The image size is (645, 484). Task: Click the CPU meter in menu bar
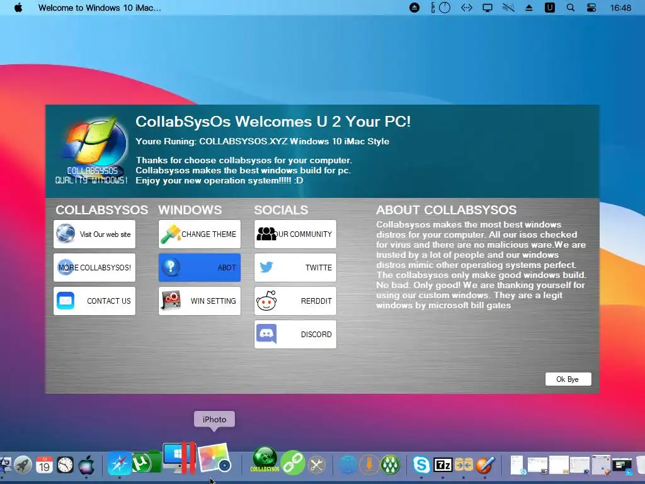click(x=440, y=8)
